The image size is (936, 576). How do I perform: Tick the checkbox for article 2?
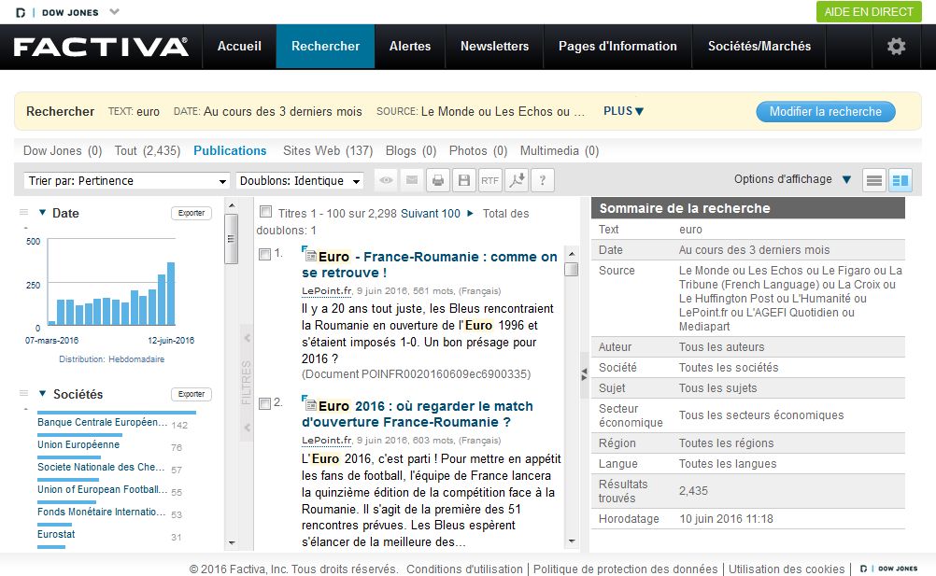click(x=265, y=403)
